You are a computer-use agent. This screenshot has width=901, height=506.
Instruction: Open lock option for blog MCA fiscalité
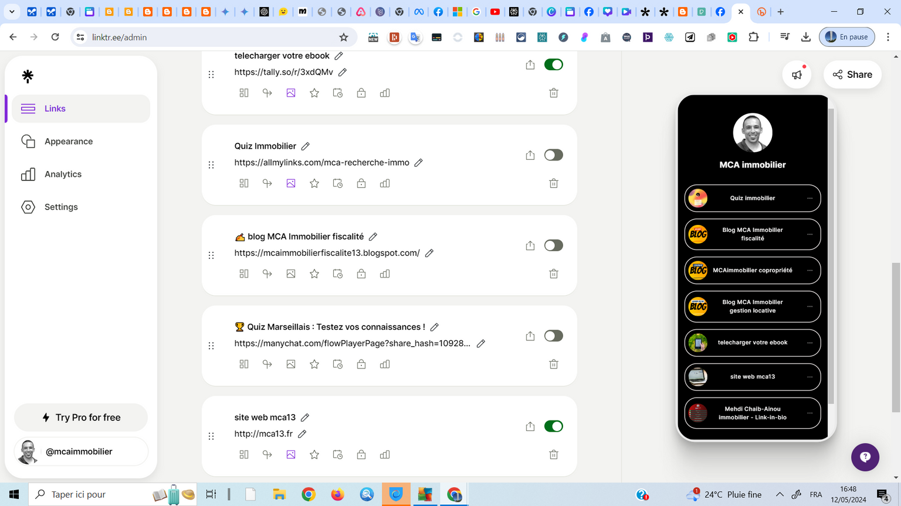pyautogui.click(x=361, y=273)
